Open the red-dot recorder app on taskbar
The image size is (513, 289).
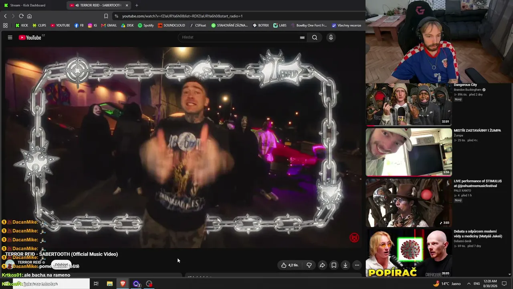click(x=149, y=284)
